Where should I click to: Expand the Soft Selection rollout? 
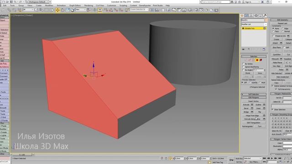pos(254,94)
